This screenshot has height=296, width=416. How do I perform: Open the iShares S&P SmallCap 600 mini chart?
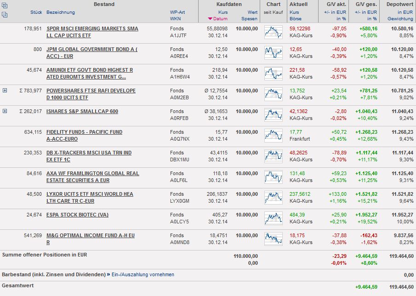274,115
